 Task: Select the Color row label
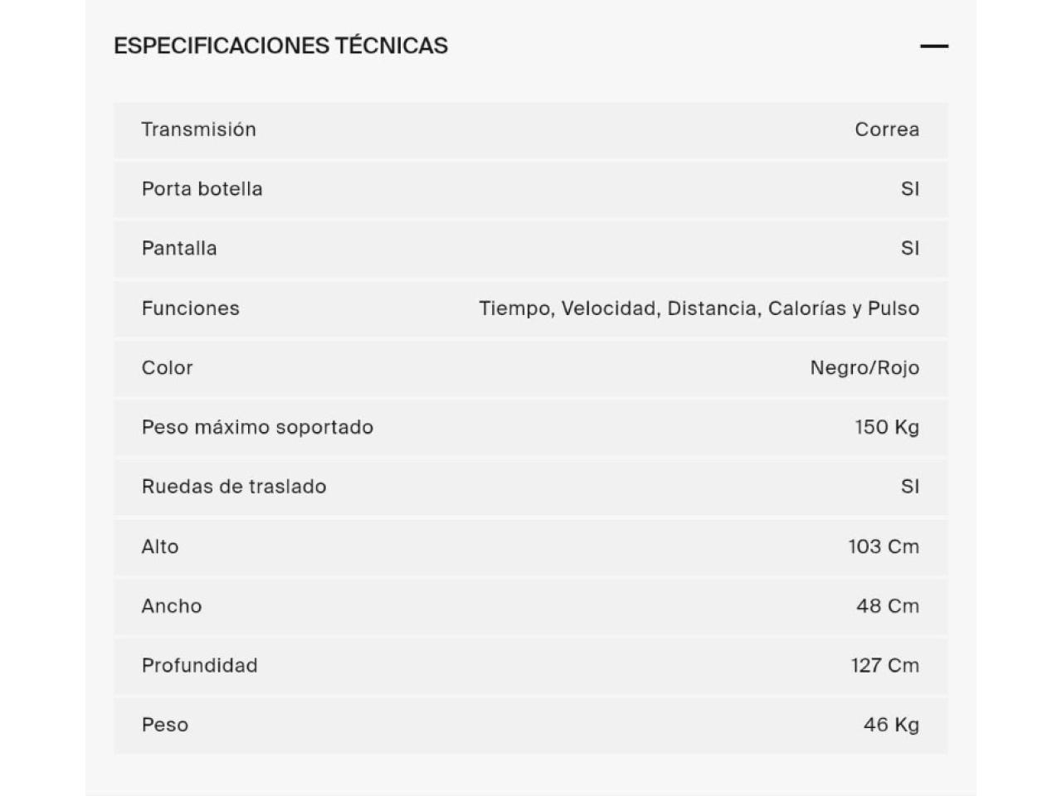click(x=168, y=367)
